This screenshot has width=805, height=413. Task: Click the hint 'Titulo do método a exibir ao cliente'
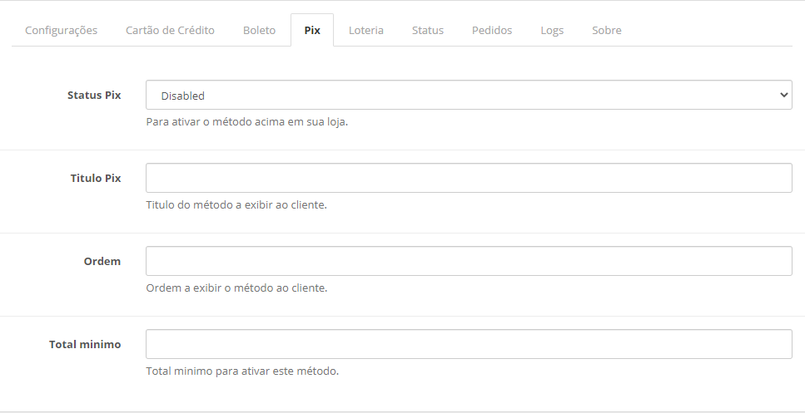pyautogui.click(x=236, y=205)
